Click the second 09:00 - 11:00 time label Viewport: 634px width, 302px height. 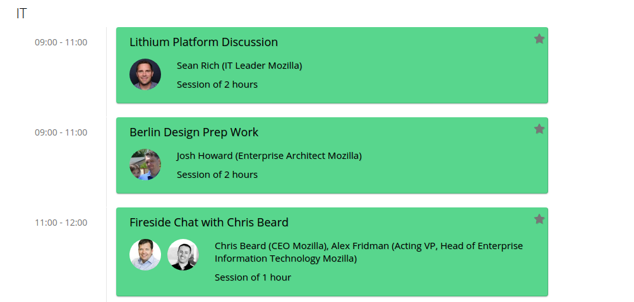61,132
